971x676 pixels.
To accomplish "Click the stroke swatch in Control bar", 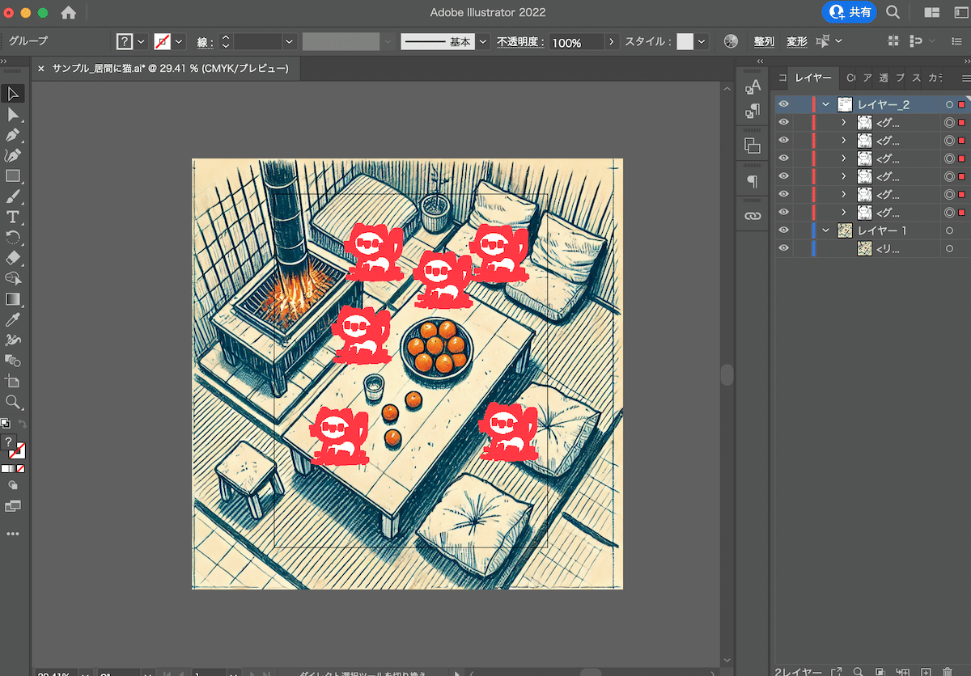I will pos(162,41).
